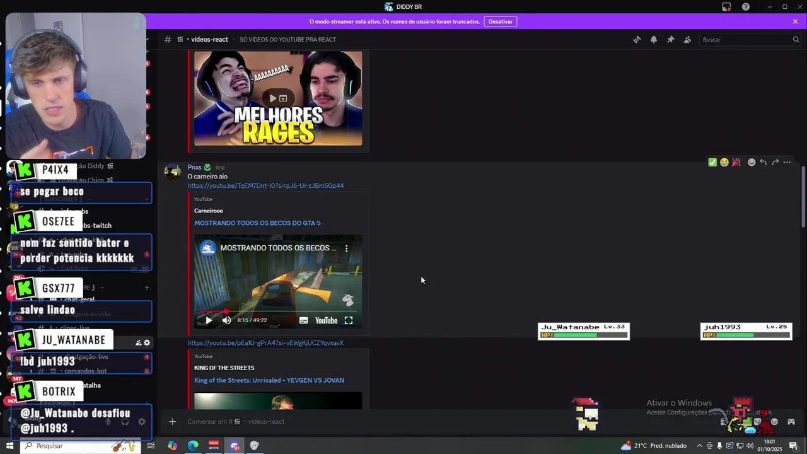
Task: Open the attachment plus button
Action: (x=172, y=421)
